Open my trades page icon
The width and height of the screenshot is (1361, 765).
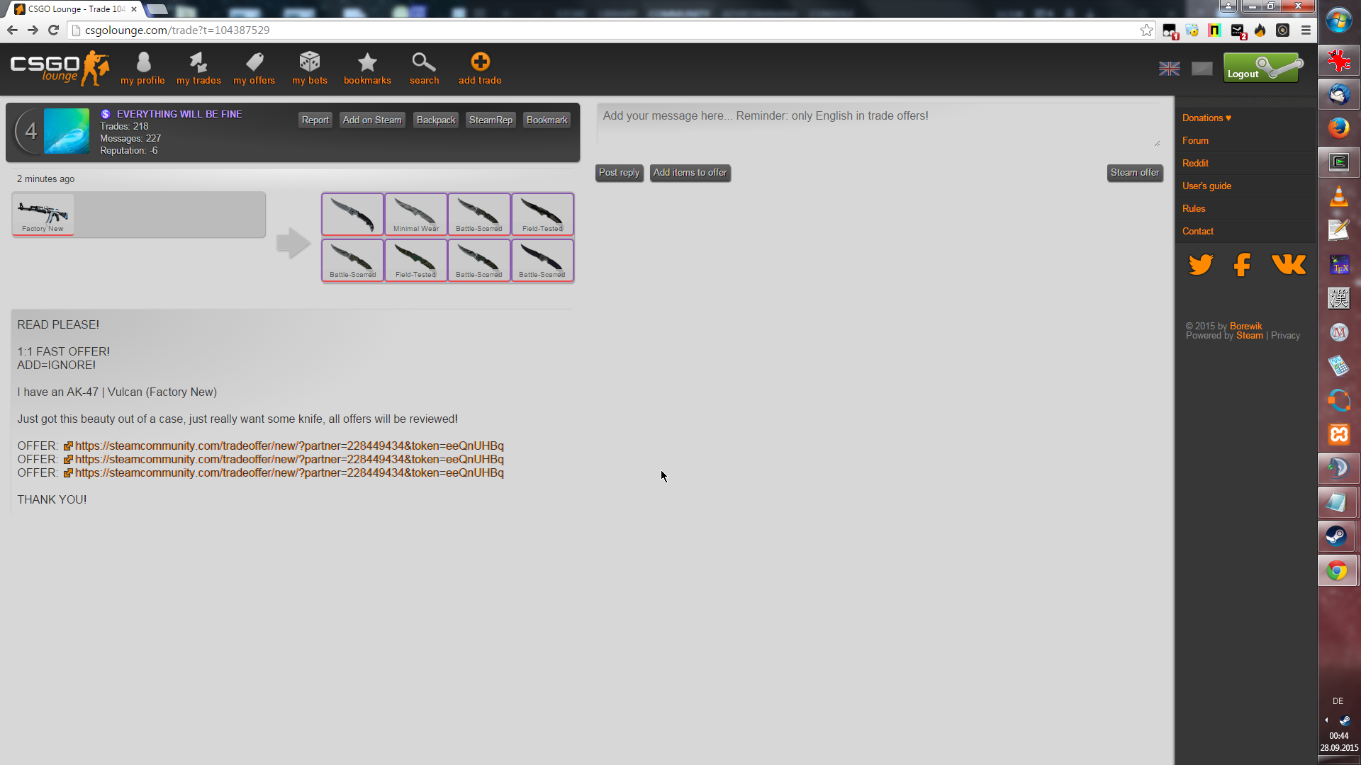(x=198, y=62)
